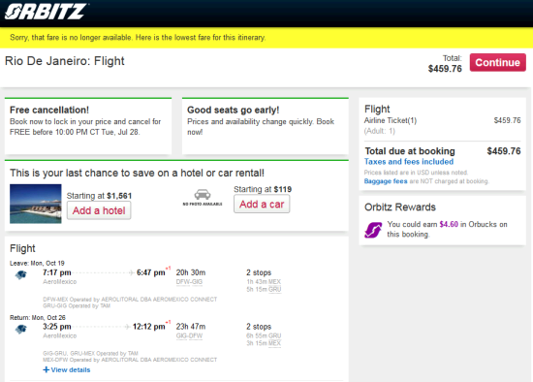Click the Free cancellation notice box
Image resolution: width=533 pixels, height=382 pixels.
88,126
